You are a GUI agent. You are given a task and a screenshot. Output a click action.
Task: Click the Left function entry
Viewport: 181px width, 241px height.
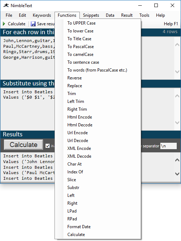pos(98,195)
